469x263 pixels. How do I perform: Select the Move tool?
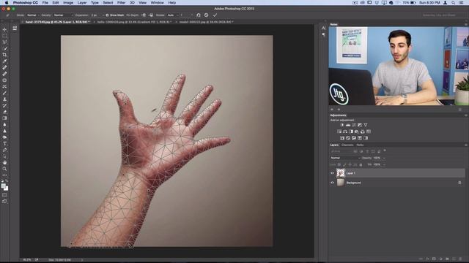coord(4,29)
